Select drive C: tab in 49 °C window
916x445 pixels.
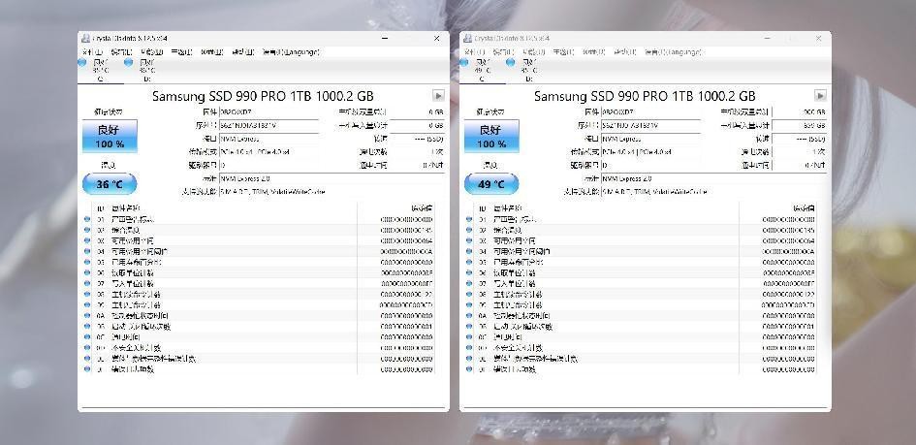[x=482, y=70]
